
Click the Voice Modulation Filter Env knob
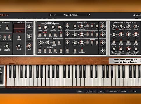tap(48, 42)
